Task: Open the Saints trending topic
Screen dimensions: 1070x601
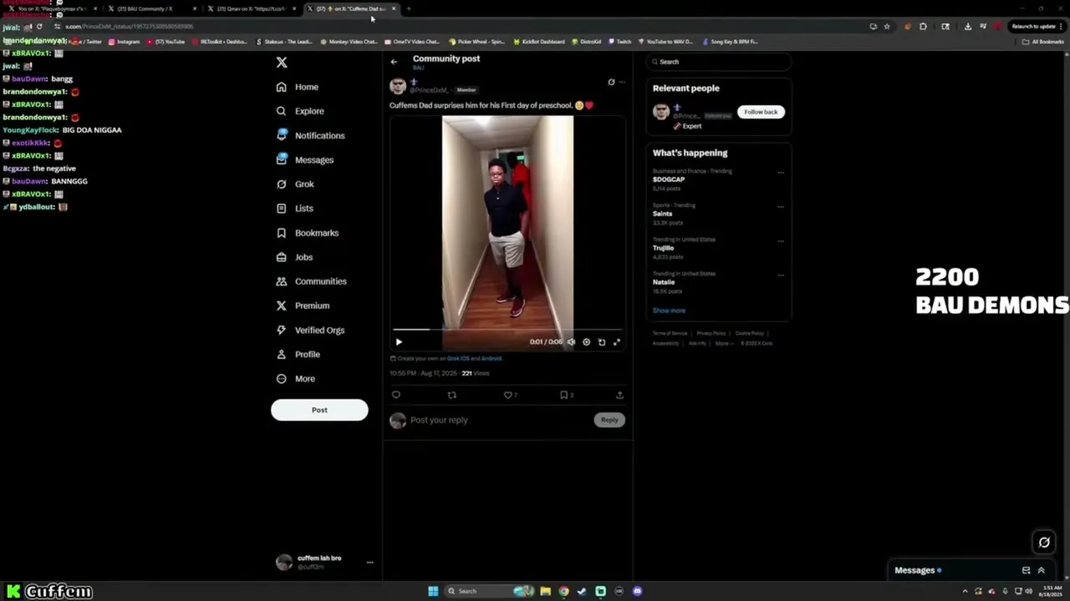Action: pos(662,214)
